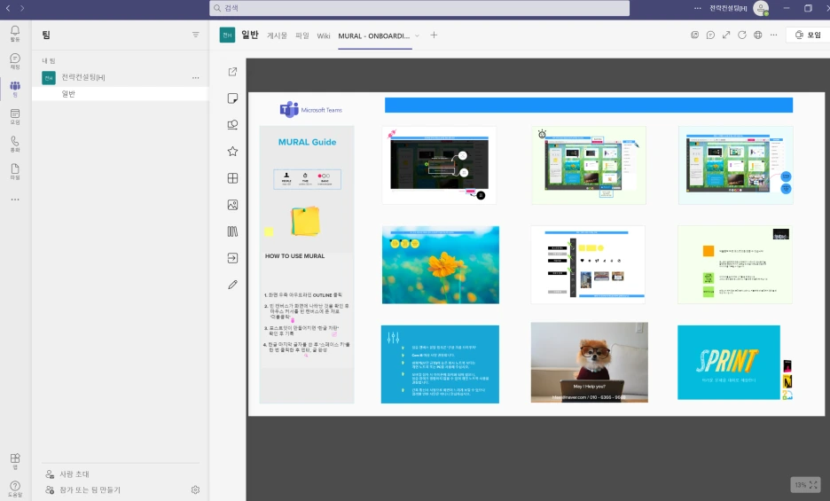This screenshot has width=830, height=501.
Task: Open the MURAL content library tool
Action: [x=232, y=231]
